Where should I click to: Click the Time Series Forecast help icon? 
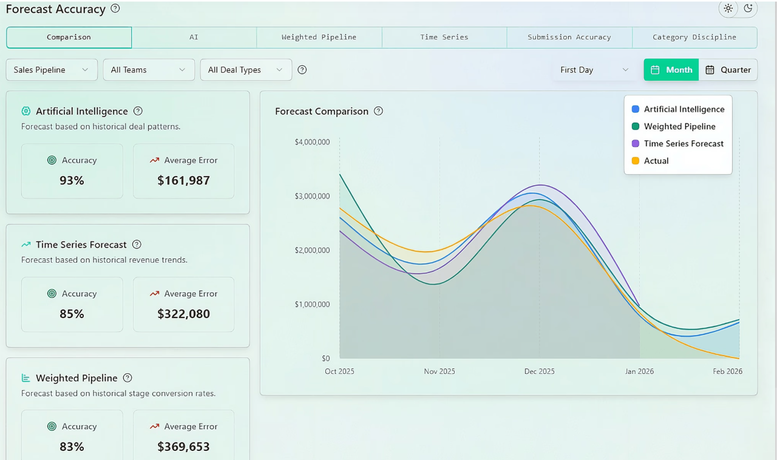(x=137, y=245)
